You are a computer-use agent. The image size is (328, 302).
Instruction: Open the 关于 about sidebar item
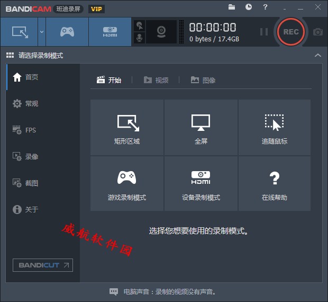tap(43, 209)
